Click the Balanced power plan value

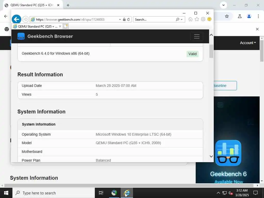[x=103, y=160]
